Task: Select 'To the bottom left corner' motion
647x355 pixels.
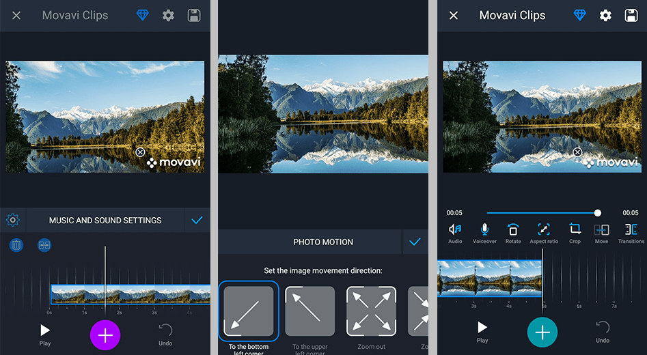Action: (249, 311)
